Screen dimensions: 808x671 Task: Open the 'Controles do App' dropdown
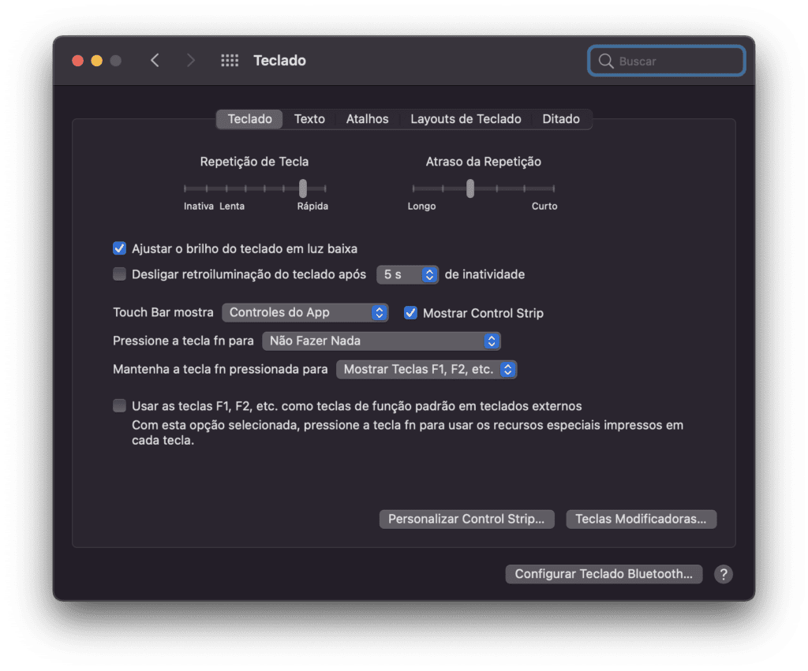pyautogui.click(x=305, y=312)
